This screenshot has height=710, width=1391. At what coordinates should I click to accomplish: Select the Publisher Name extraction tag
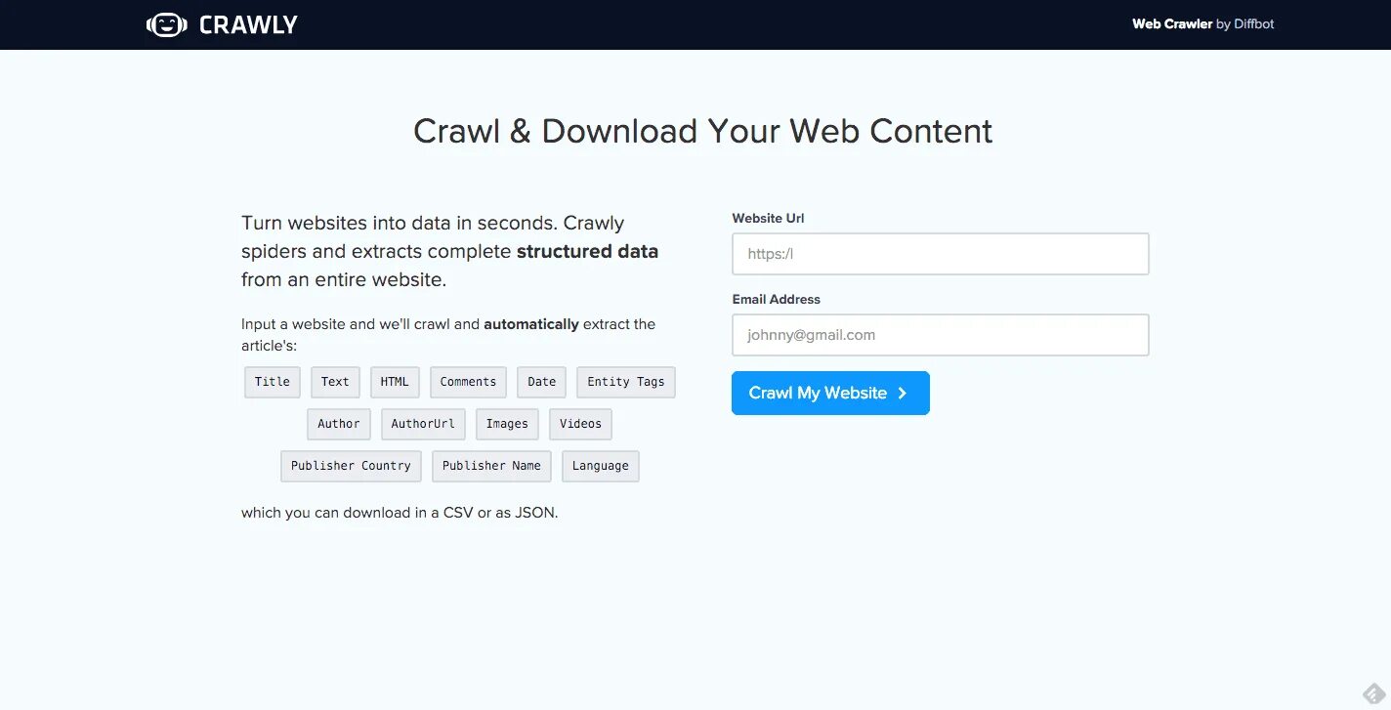(x=491, y=466)
